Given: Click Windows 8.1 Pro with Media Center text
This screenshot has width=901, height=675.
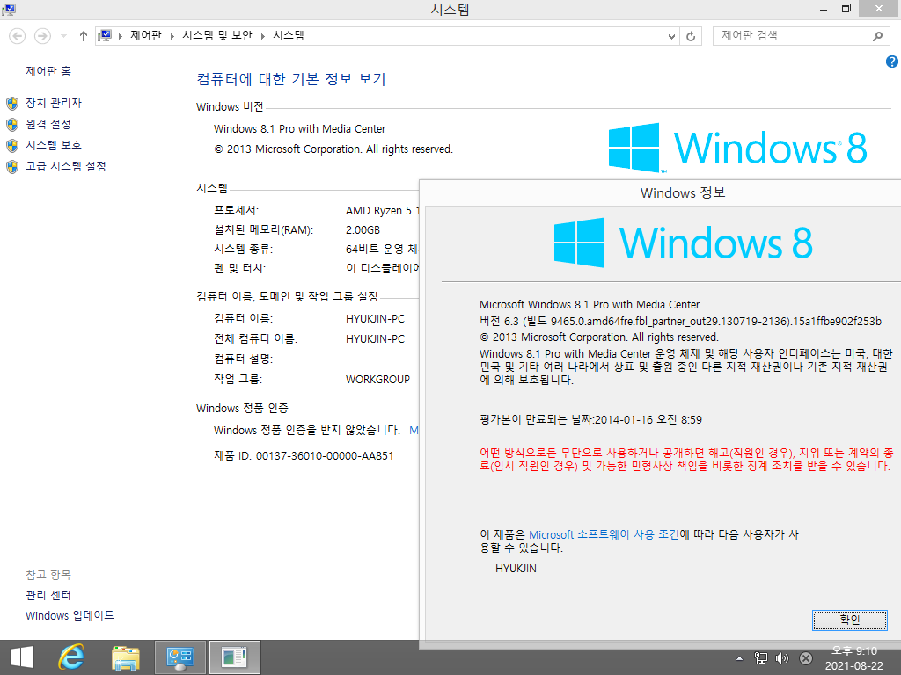Looking at the screenshot, I should pos(299,128).
